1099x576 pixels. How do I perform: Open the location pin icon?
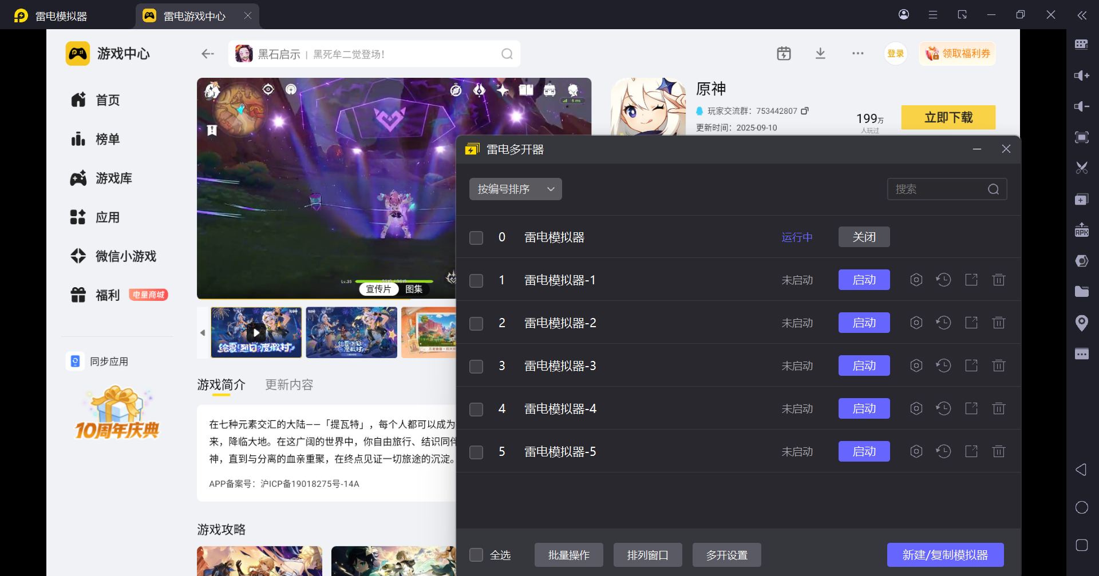[1081, 323]
